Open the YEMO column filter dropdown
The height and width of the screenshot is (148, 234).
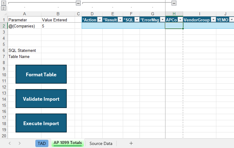(232, 20)
